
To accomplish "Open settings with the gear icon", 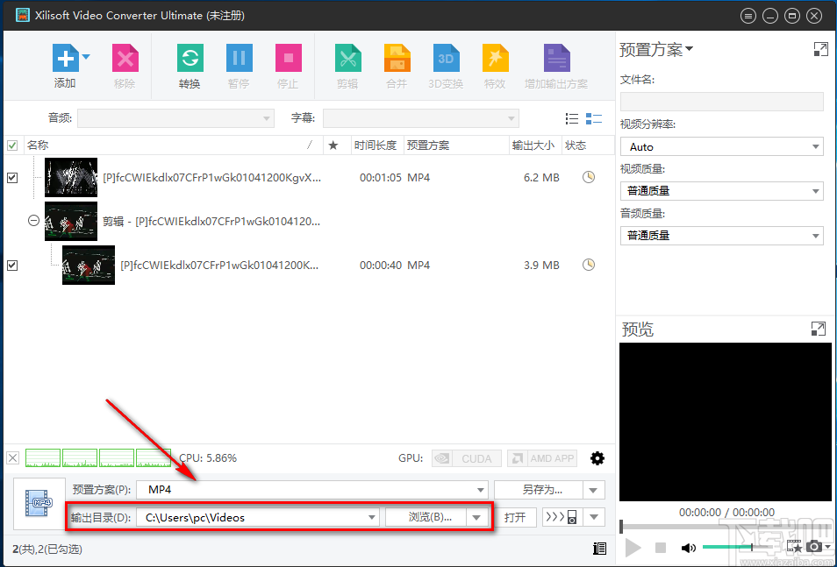I will tap(597, 458).
